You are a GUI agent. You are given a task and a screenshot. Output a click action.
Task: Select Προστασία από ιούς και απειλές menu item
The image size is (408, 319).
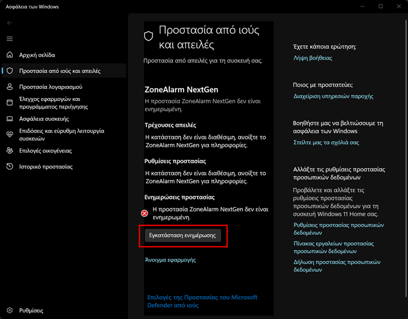pyautogui.click(x=64, y=71)
